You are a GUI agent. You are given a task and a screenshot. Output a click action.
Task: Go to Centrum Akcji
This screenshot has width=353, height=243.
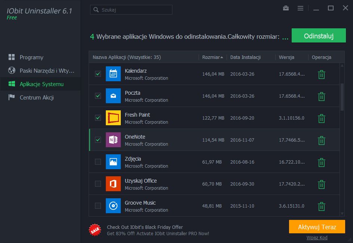pyautogui.click(x=40, y=98)
